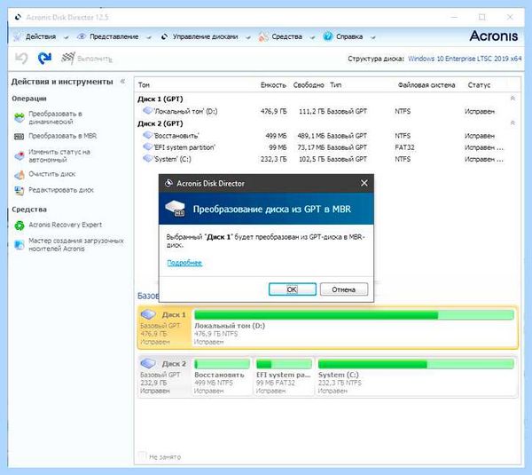The image size is (532, 475).
Task: Open the Управление дисками menu
Action: pos(206,36)
